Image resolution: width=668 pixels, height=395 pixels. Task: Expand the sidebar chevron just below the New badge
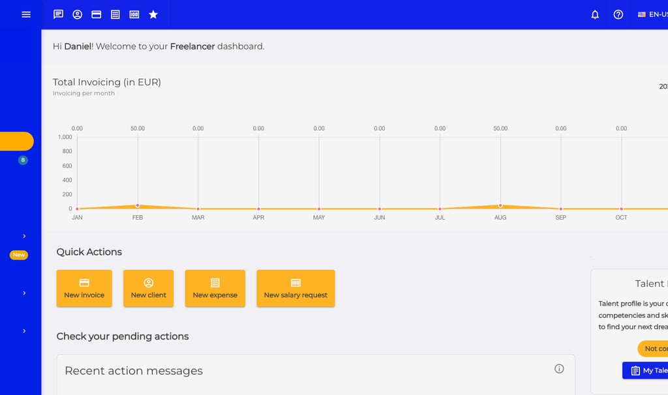coord(24,293)
